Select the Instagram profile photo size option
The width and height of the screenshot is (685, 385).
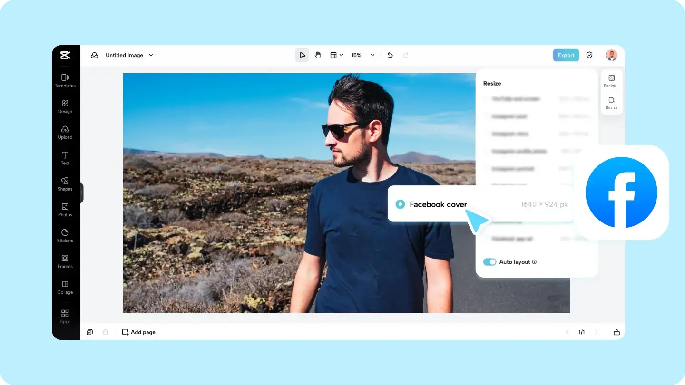537,151
